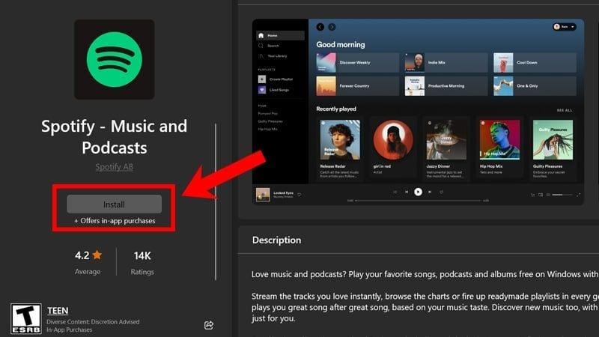Image resolution: width=599 pixels, height=337 pixels.
Task: Open Discover Weekly tile in preview
Action: tap(357, 63)
